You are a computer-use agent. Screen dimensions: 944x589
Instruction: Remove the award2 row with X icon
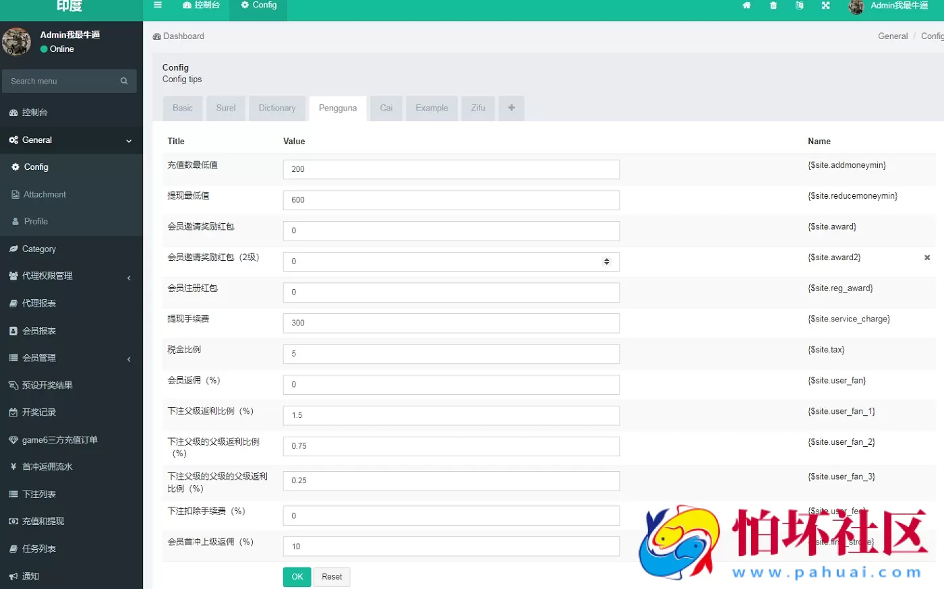(x=926, y=257)
